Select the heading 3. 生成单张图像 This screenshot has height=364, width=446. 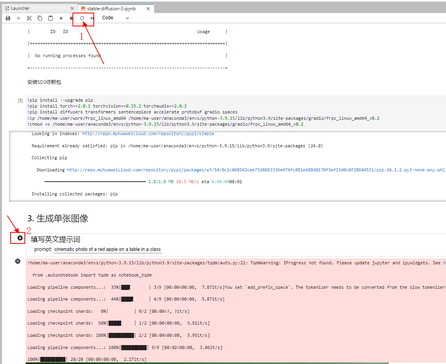coord(58,218)
